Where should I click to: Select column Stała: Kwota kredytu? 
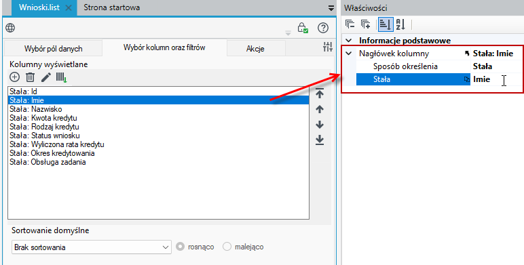pyautogui.click(x=158, y=118)
